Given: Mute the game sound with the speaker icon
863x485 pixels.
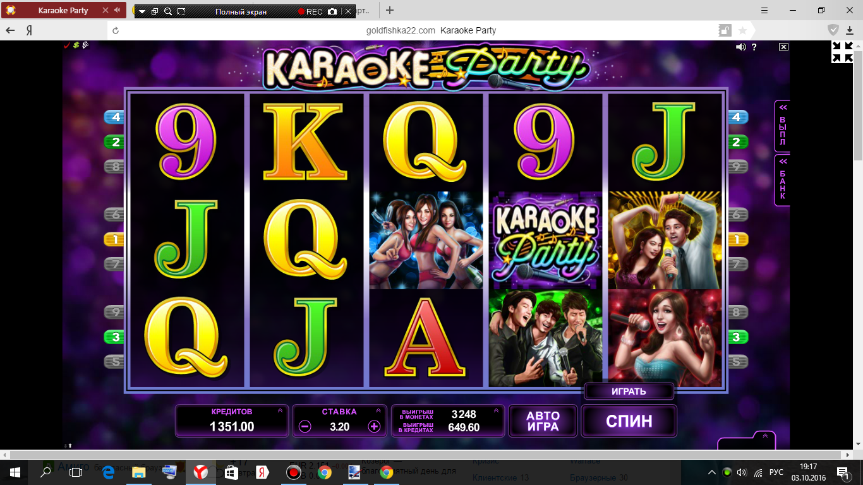Looking at the screenshot, I should pyautogui.click(x=740, y=47).
